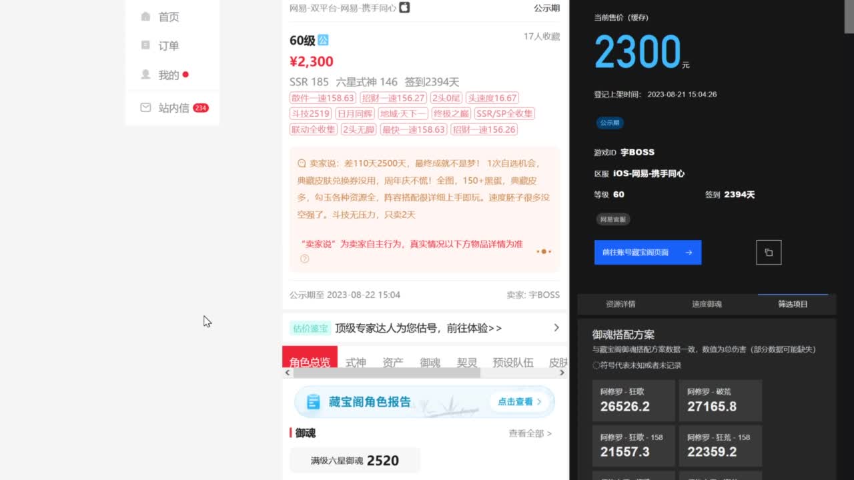854x480 pixels.
Task: Click the 招财一速156.26 tag
Action: click(x=484, y=130)
